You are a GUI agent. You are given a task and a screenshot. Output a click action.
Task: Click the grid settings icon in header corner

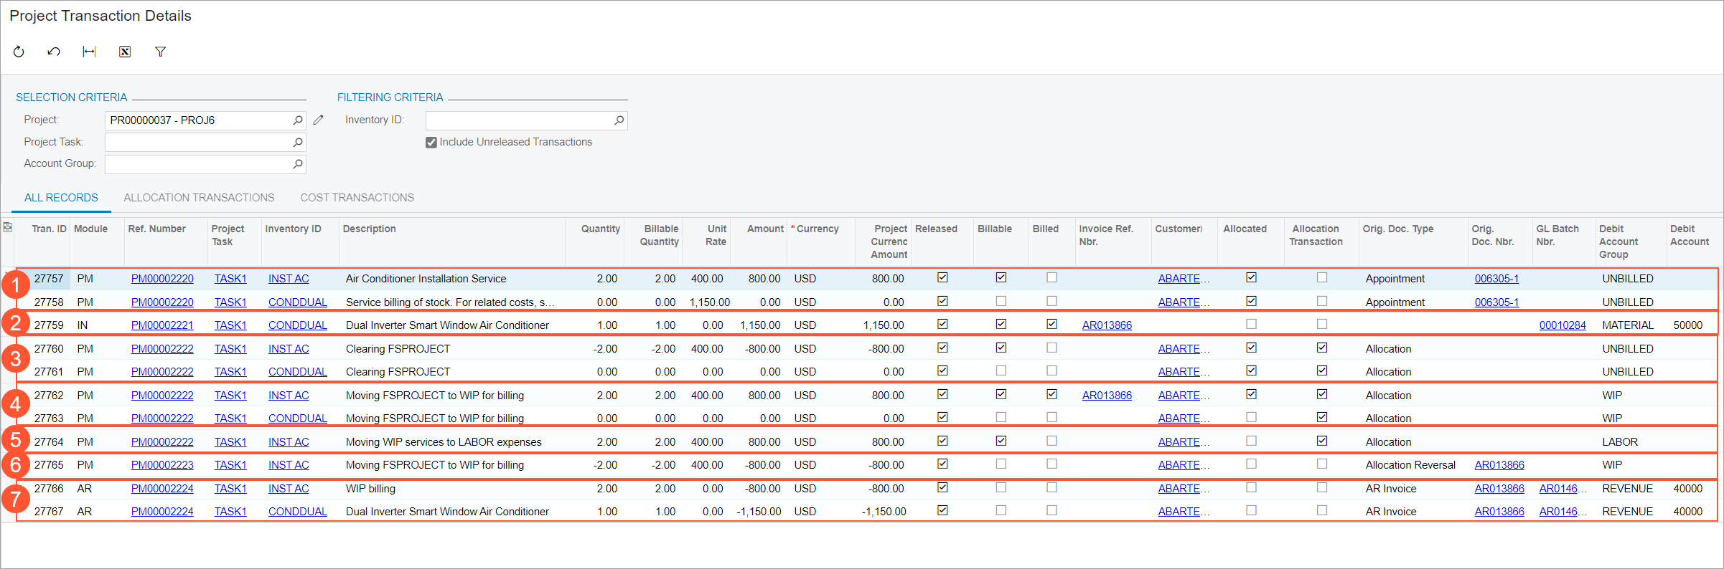[x=8, y=228]
